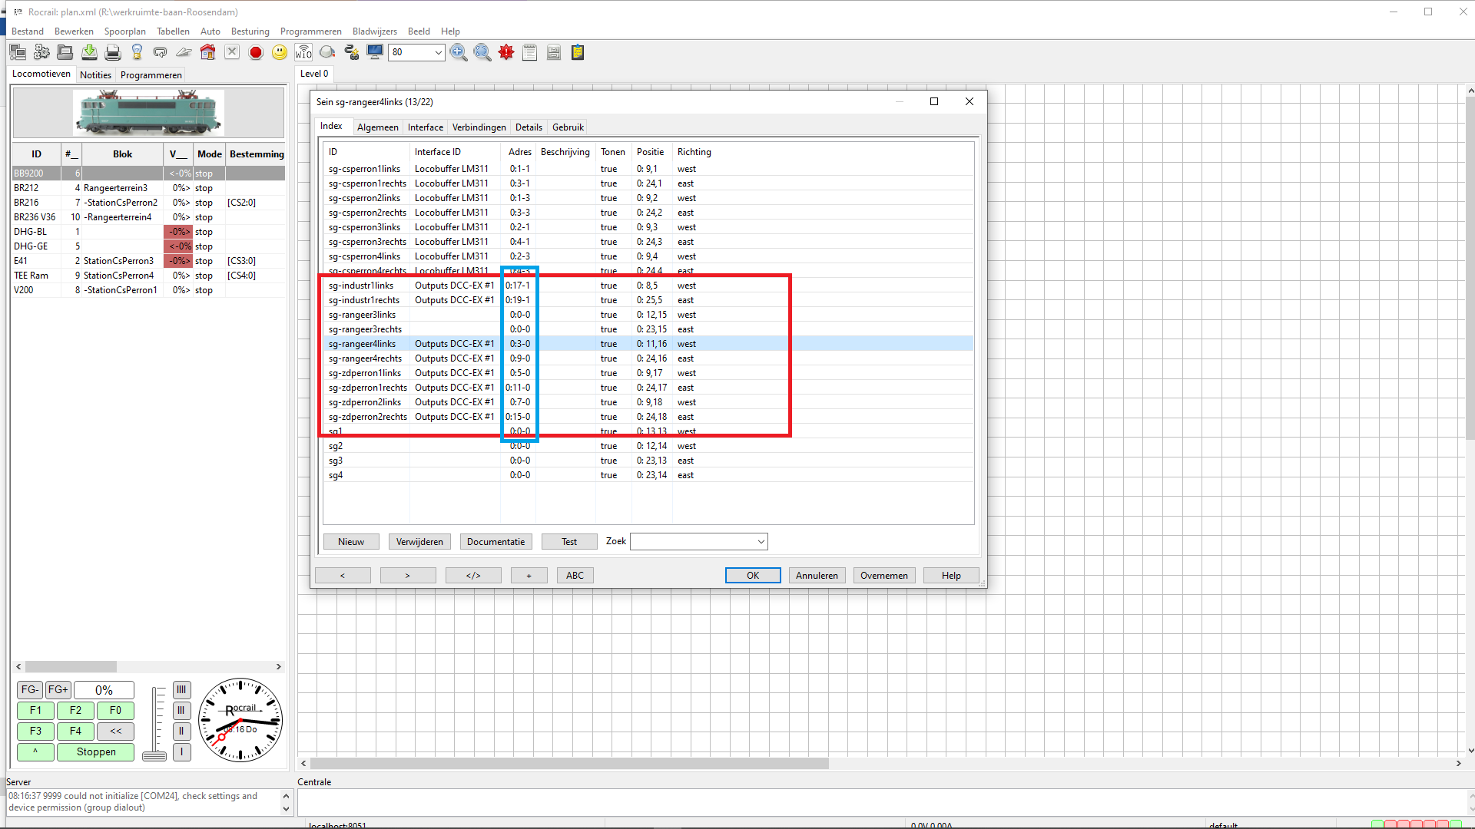Click the red stop-sign emergency stop icon
1475x829 pixels.
(x=256, y=52)
